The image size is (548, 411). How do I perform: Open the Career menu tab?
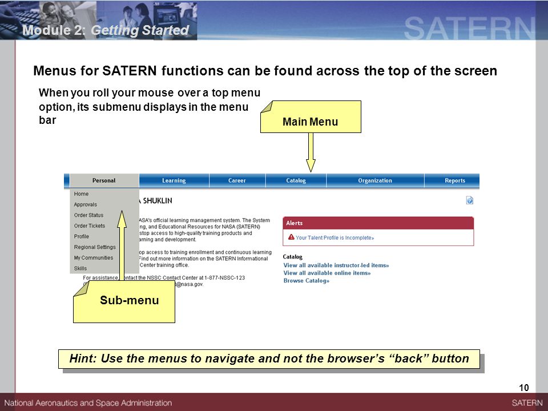coord(237,181)
